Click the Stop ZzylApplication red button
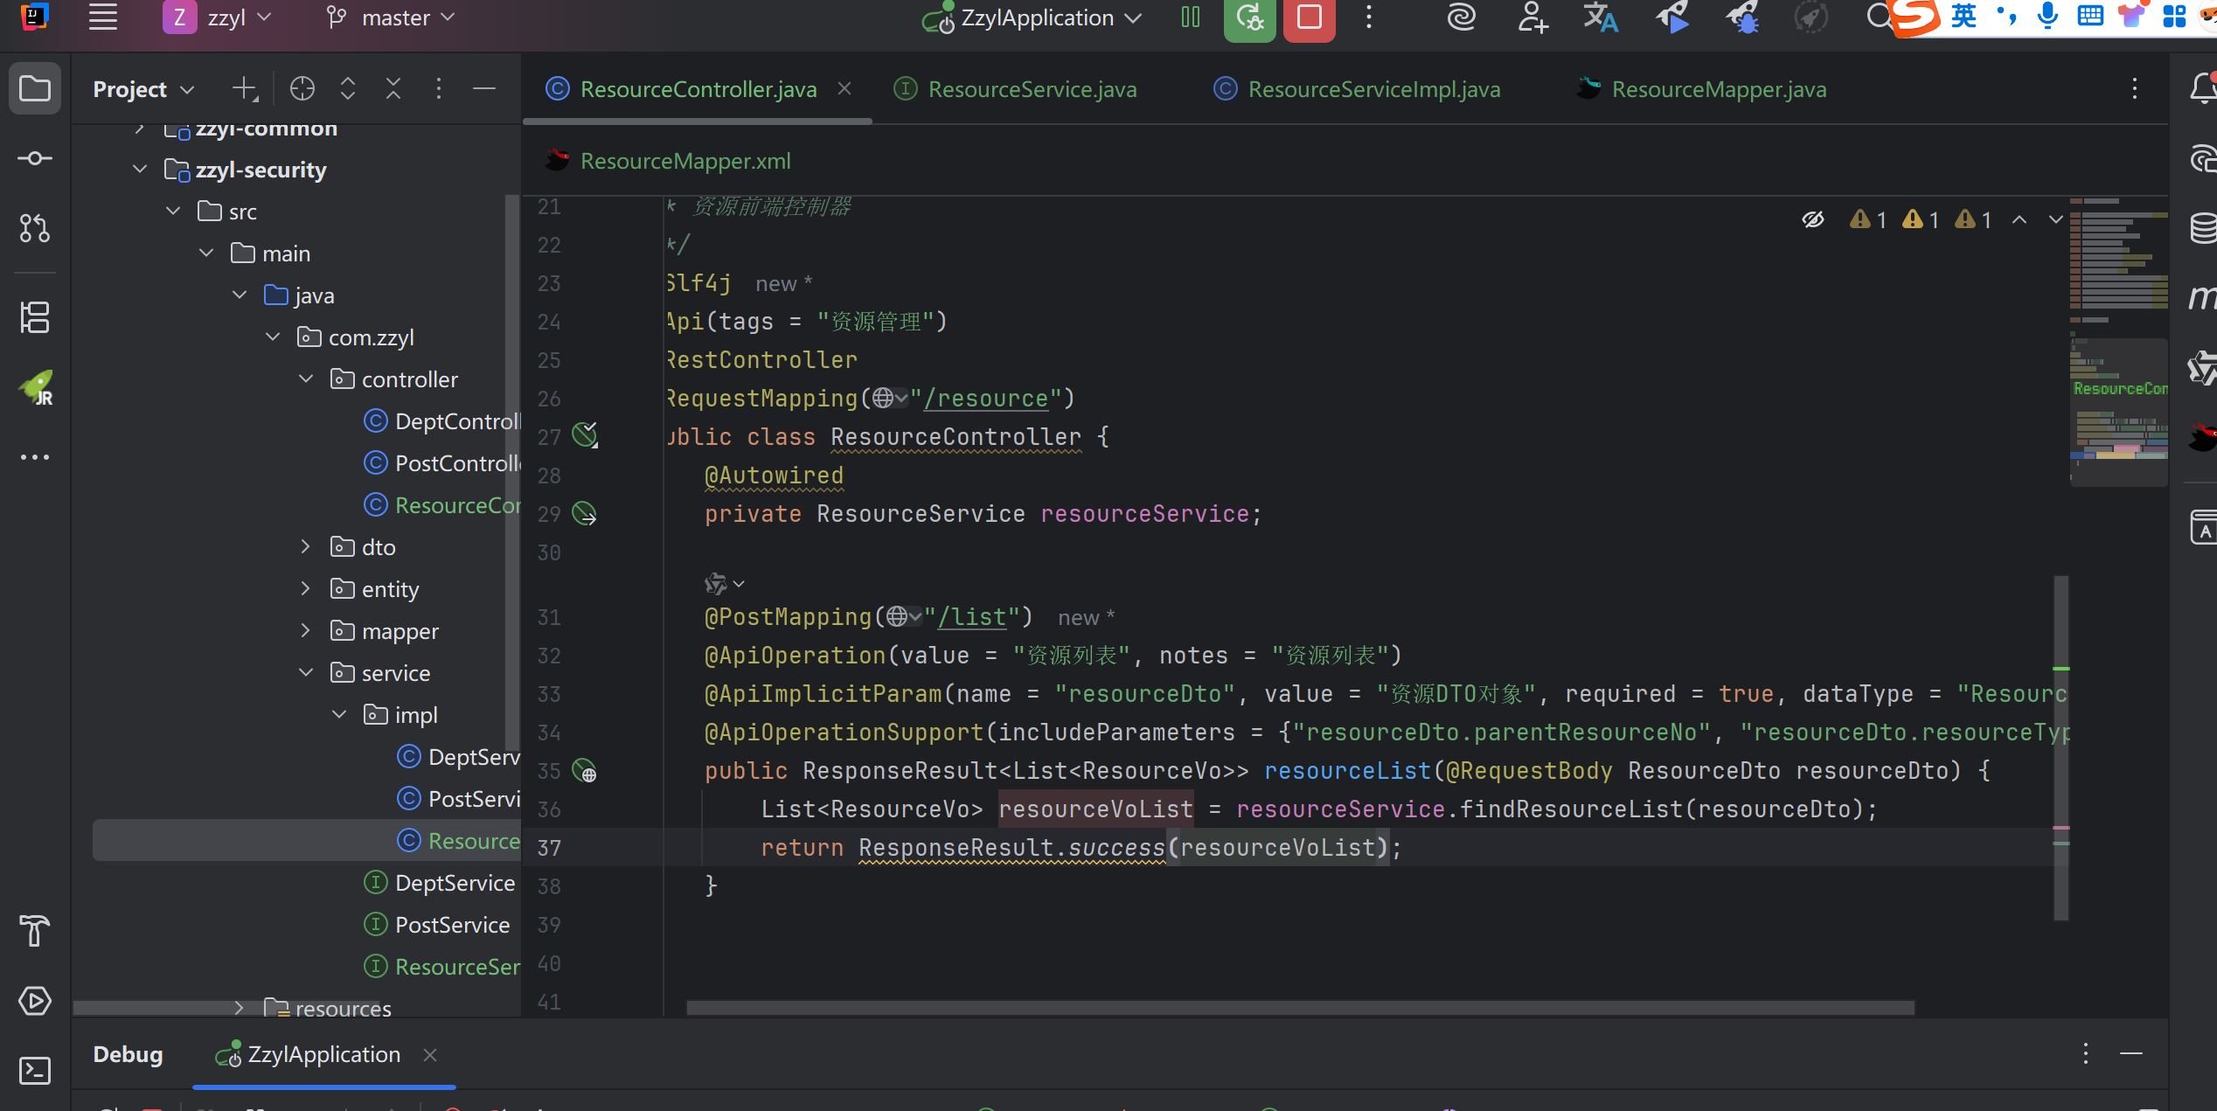2217x1111 pixels. (x=1309, y=18)
